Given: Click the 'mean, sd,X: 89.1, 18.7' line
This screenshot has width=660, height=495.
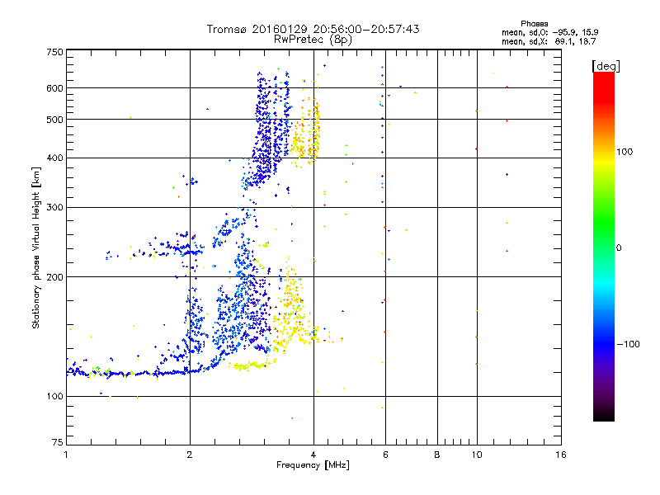Looking at the screenshot, I should tap(549, 41).
